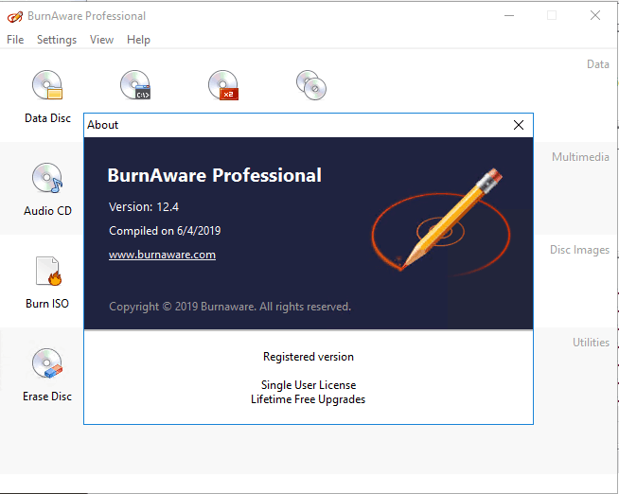Image resolution: width=619 pixels, height=494 pixels.
Task: Click the Multimedia category header
Action: [580, 157]
